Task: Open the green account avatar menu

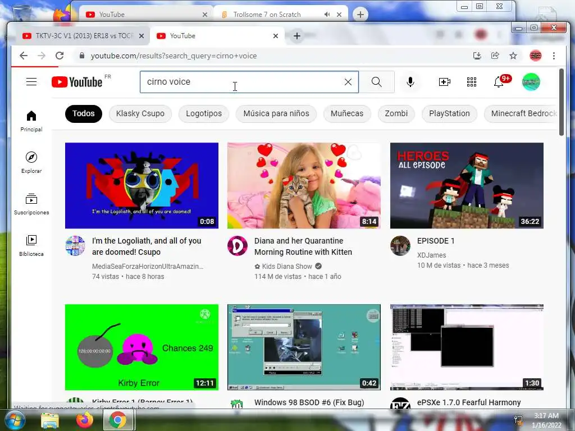Action: point(531,82)
